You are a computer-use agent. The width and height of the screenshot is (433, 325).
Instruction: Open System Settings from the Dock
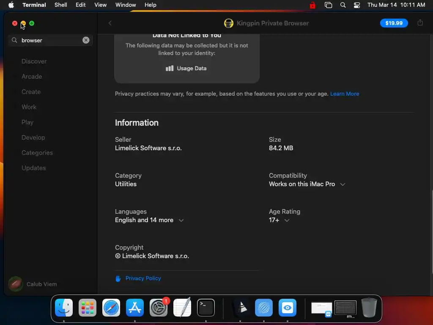click(159, 308)
